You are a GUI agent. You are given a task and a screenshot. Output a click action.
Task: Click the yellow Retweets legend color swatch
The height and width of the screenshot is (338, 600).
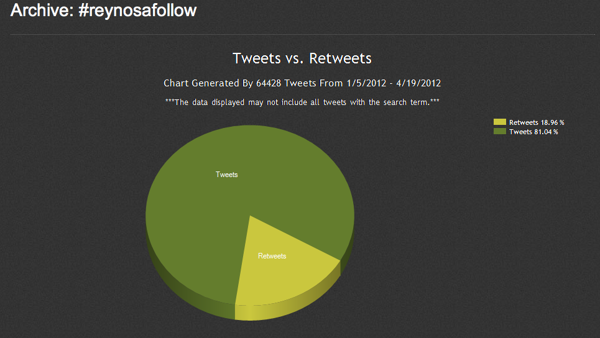coord(500,122)
